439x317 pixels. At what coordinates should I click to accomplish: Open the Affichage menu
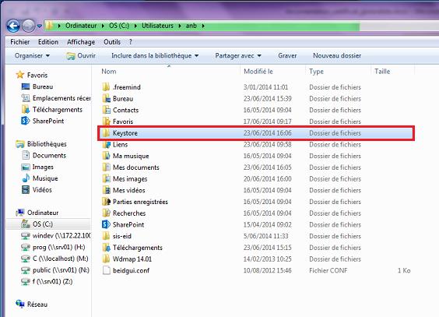click(81, 42)
